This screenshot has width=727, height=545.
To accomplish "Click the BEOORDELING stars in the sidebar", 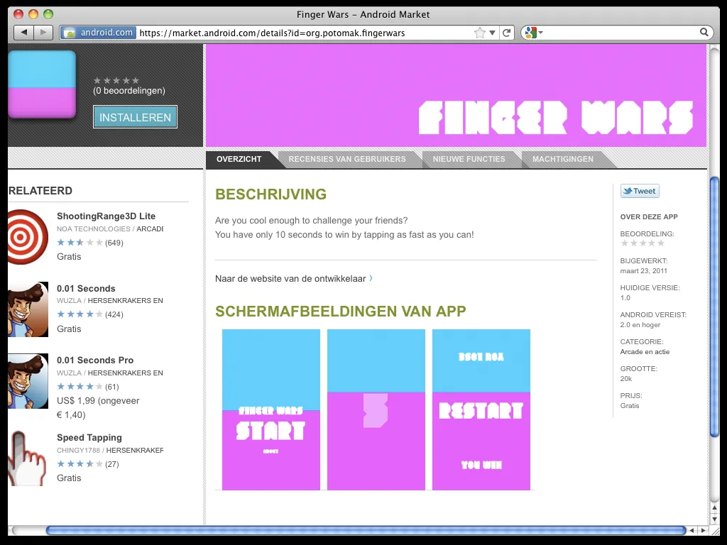I will tap(643, 243).
